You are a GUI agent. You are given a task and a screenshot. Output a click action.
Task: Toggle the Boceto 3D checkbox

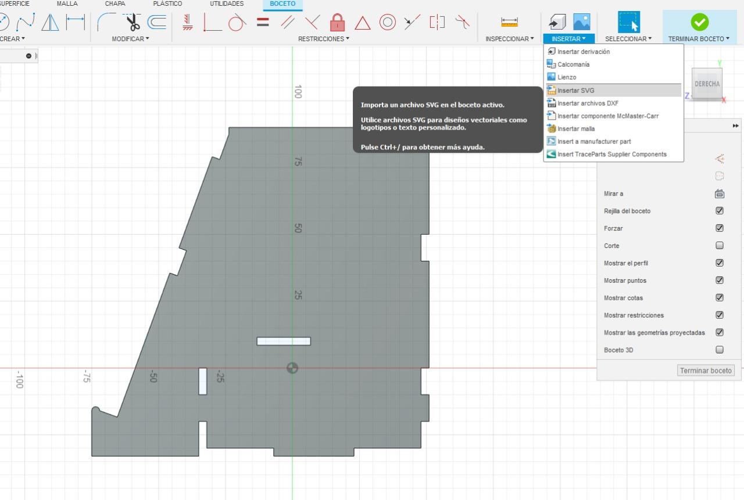pos(720,350)
